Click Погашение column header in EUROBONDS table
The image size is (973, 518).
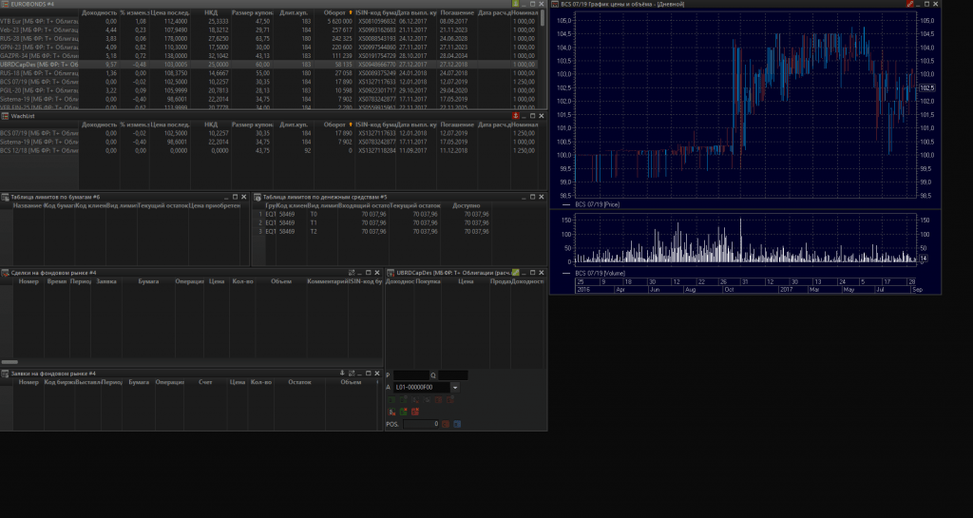coord(457,12)
